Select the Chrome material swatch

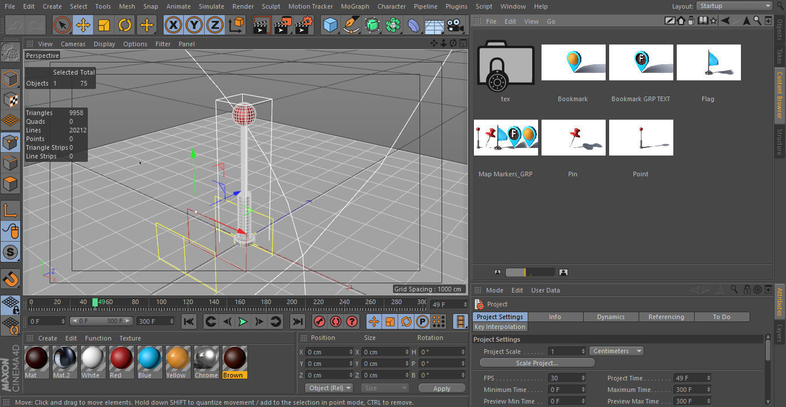206,362
